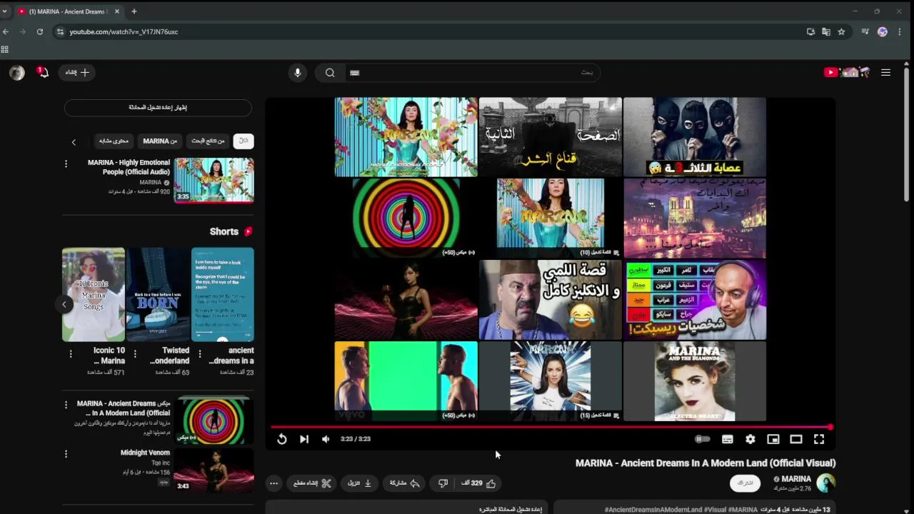The width and height of the screenshot is (914, 514).
Task: Click the YouTube logo
Action: coord(847,72)
